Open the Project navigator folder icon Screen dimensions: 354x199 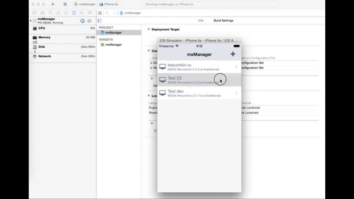click(x=35, y=13)
